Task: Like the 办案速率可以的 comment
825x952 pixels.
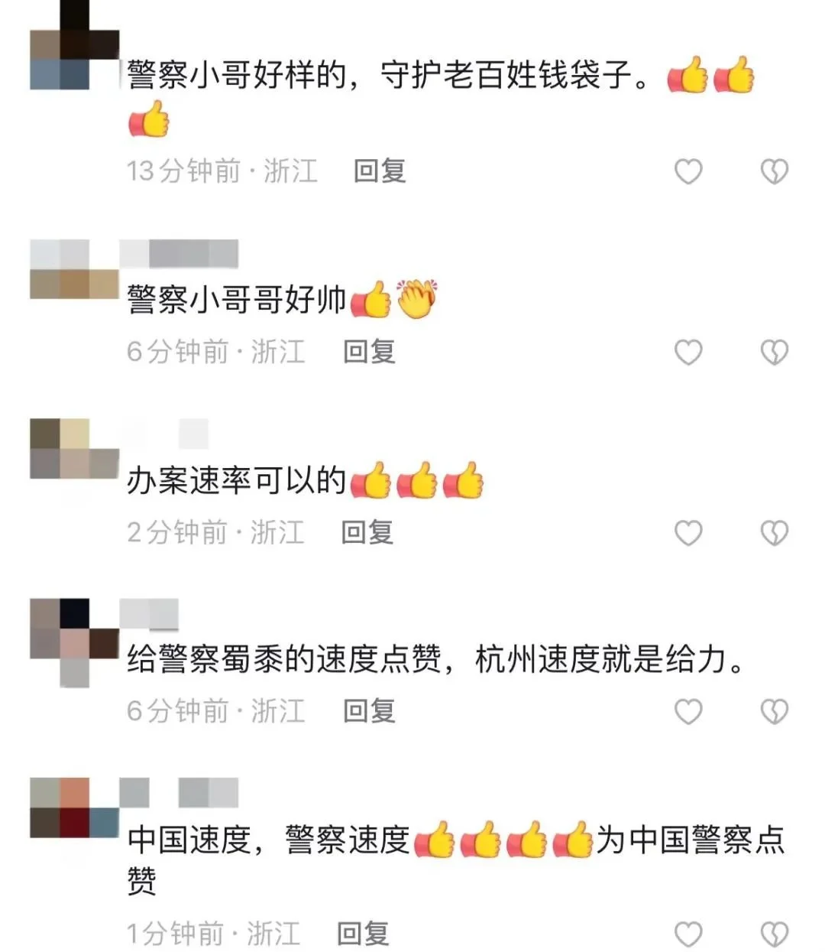Action: [688, 532]
